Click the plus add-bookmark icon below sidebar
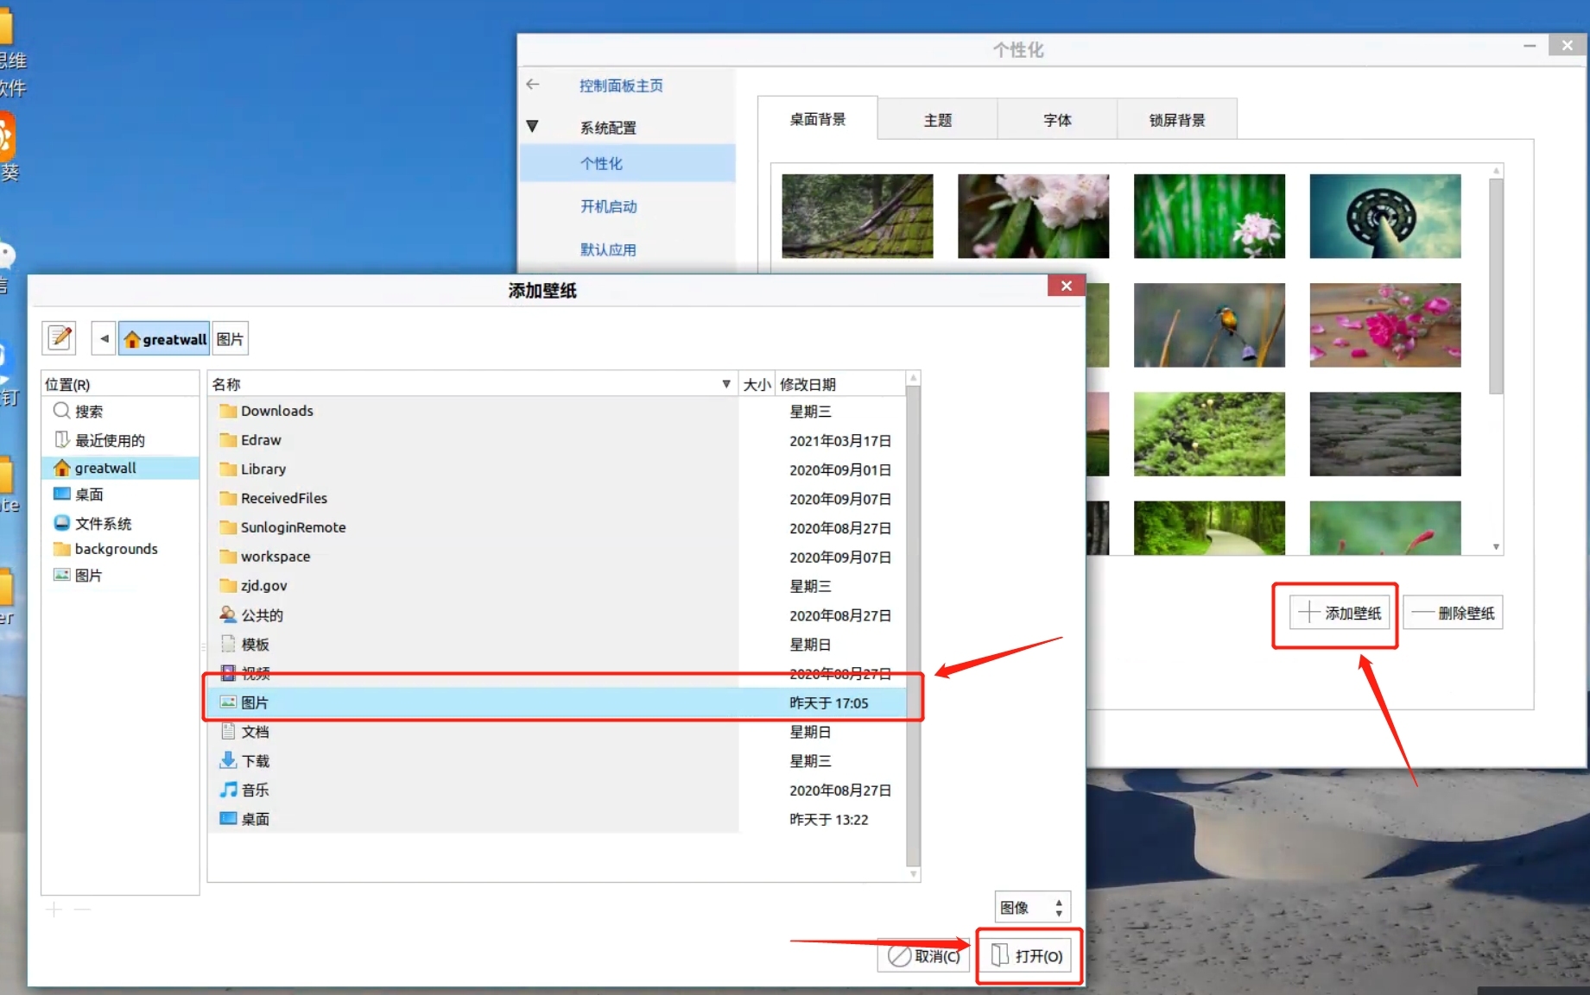 (54, 910)
